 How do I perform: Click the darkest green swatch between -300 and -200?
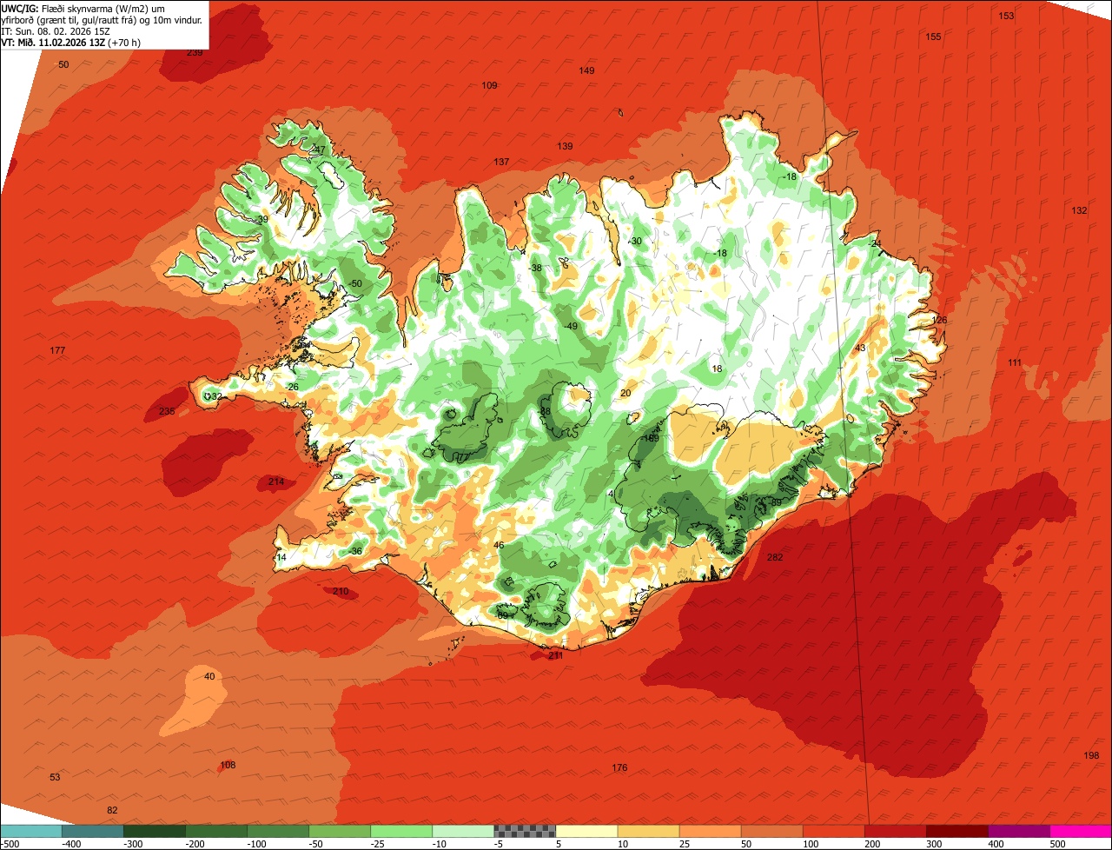pos(155,831)
